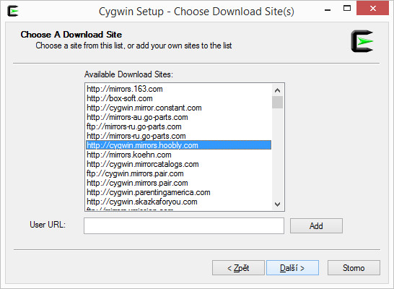Select http://cygwin.mirrorcatalogs.com mirror
Image resolution: width=394 pixels, height=289 pixels.
pyautogui.click(x=179, y=164)
